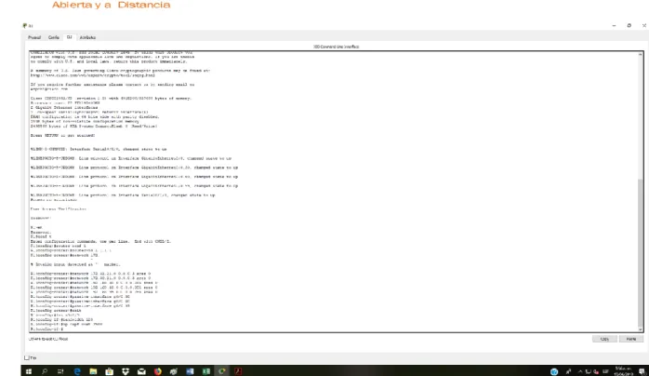Launch Microsoft Edge from the taskbar

pyautogui.click(x=77, y=371)
